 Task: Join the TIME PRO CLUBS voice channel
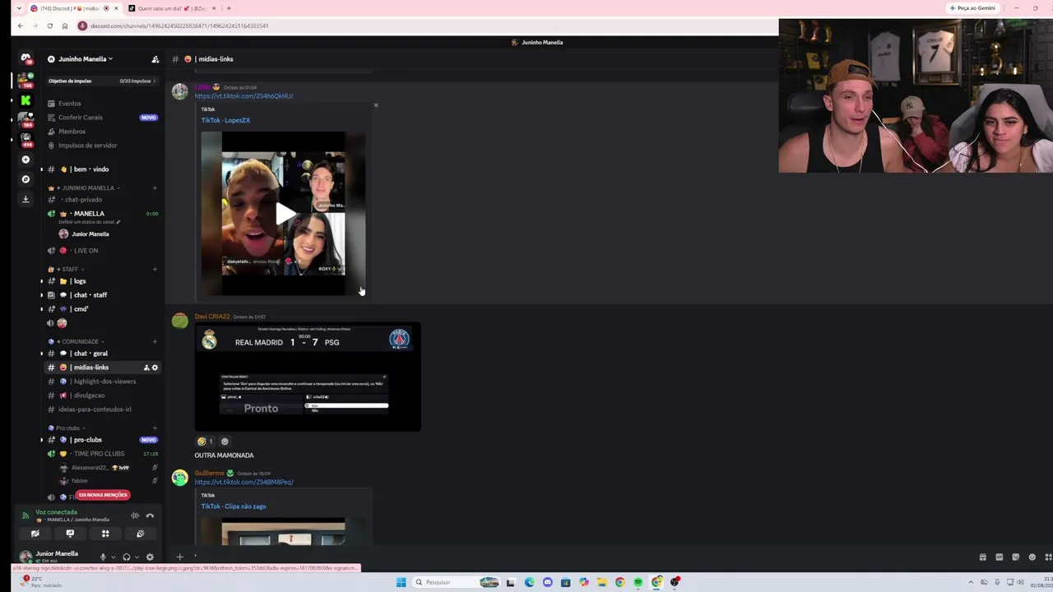point(103,454)
